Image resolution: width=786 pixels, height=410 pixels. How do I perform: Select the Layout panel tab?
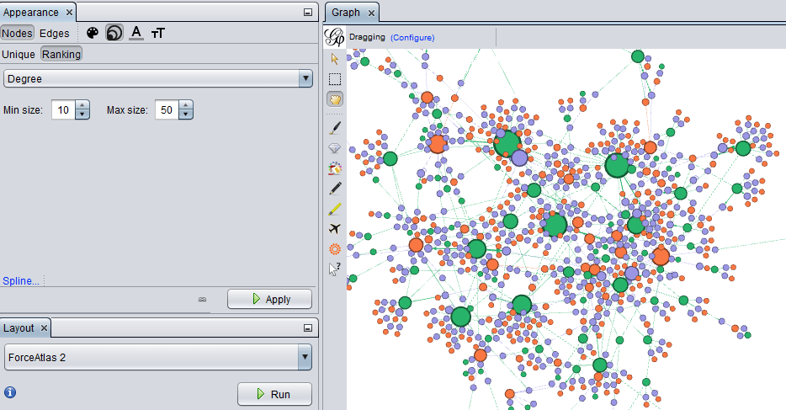tap(19, 327)
